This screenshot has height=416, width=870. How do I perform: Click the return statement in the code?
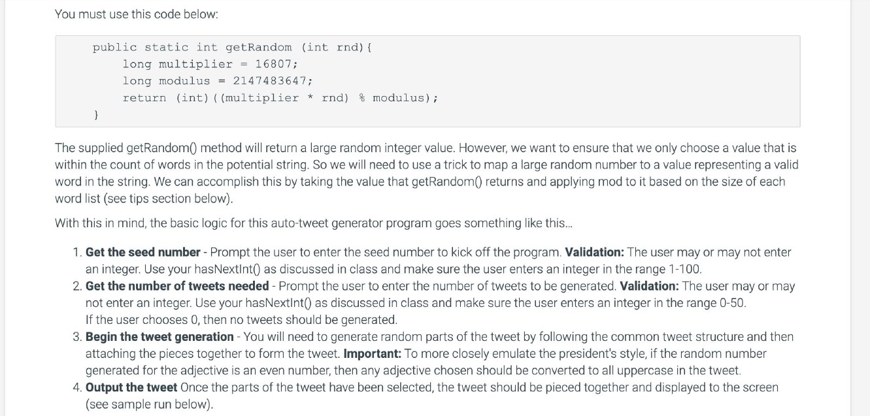tap(280, 98)
